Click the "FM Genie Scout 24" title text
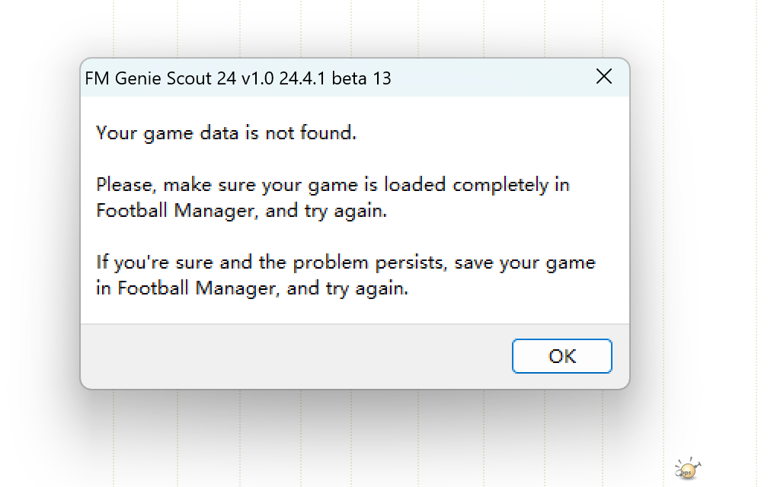Viewport: 774px width, 487px height. [x=160, y=78]
